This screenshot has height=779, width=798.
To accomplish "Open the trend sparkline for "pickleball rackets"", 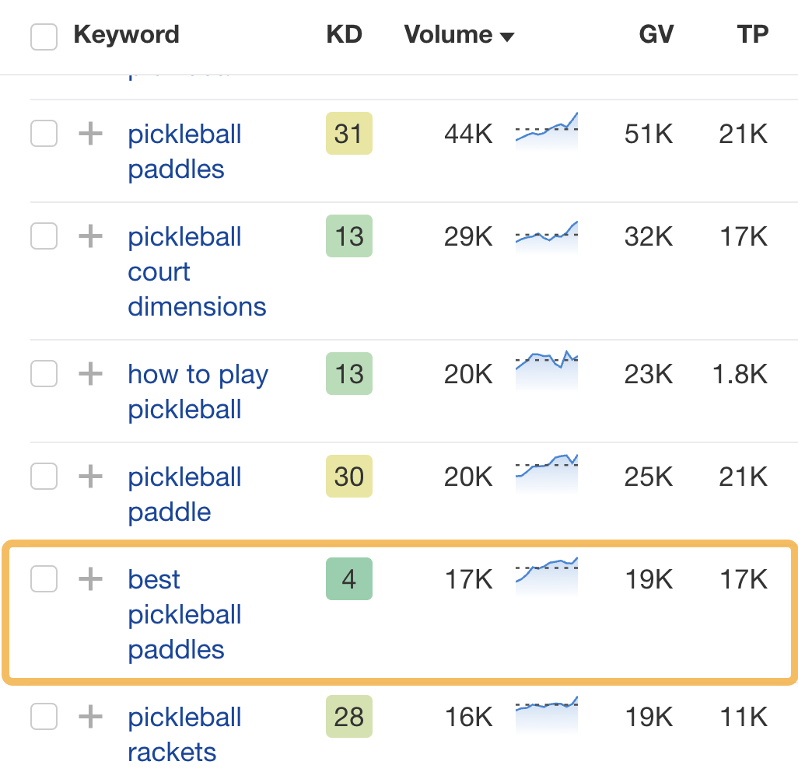I will 546,714.
